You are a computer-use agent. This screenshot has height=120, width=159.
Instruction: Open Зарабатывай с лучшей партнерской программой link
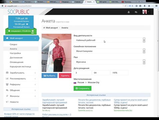pos(55,101)
